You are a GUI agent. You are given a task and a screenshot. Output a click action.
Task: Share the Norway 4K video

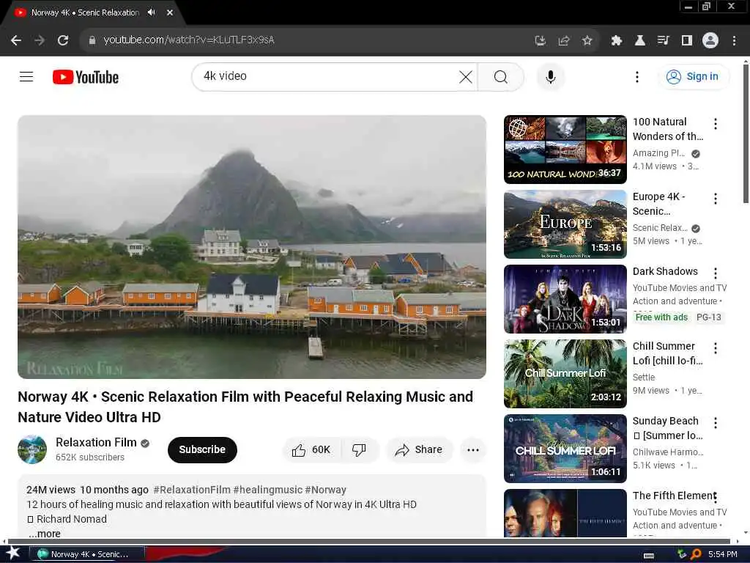pyautogui.click(x=419, y=450)
